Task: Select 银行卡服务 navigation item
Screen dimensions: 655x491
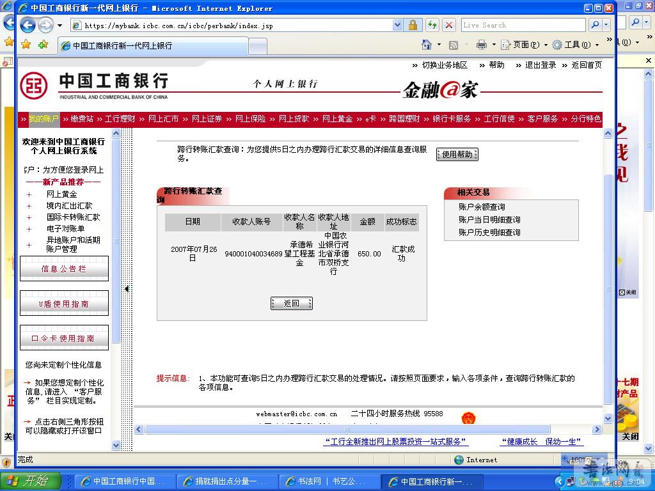Action: pos(452,119)
